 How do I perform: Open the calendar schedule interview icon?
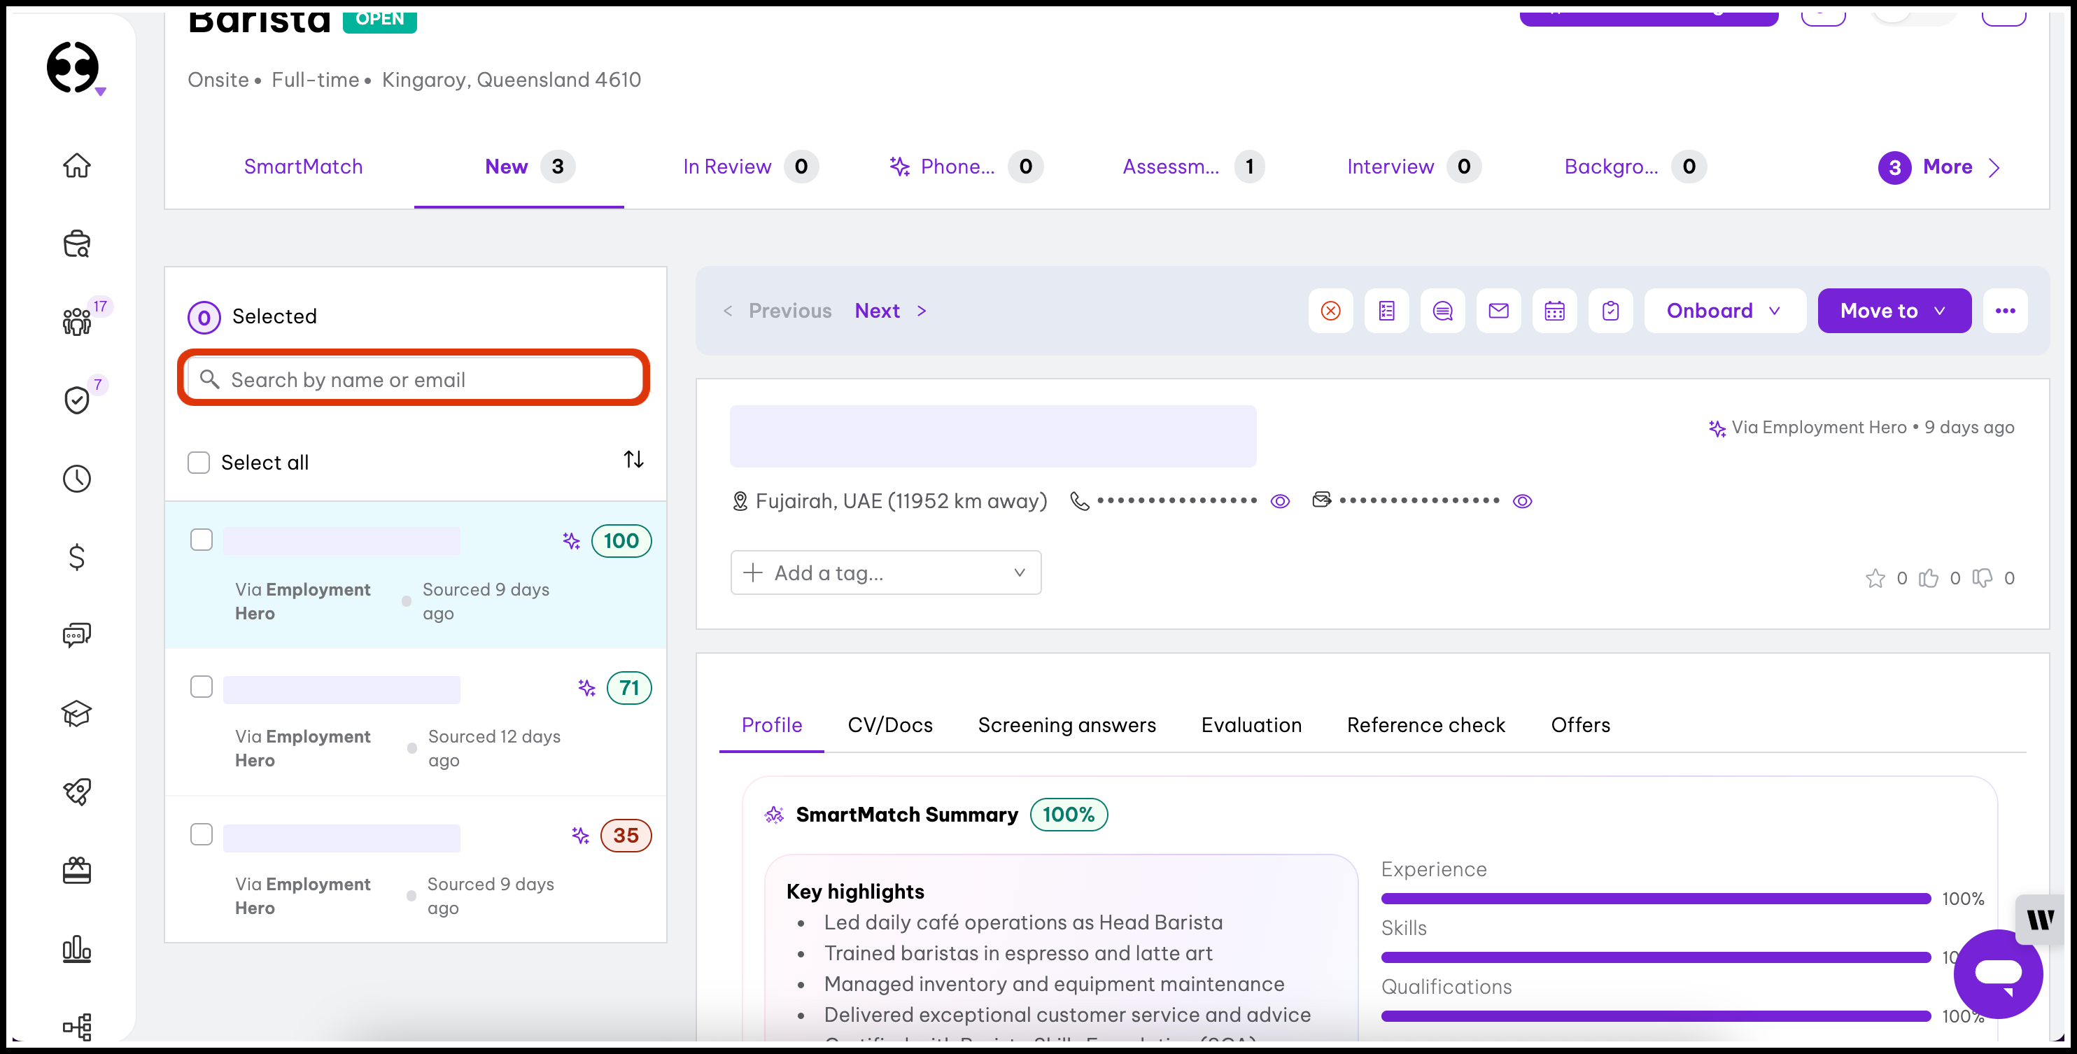coord(1554,311)
